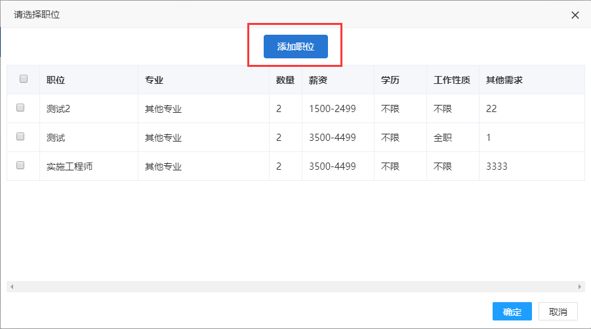Click the 专业 column header
Image resolution: width=591 pixels, height=329 pixels.
click(154, 80)
